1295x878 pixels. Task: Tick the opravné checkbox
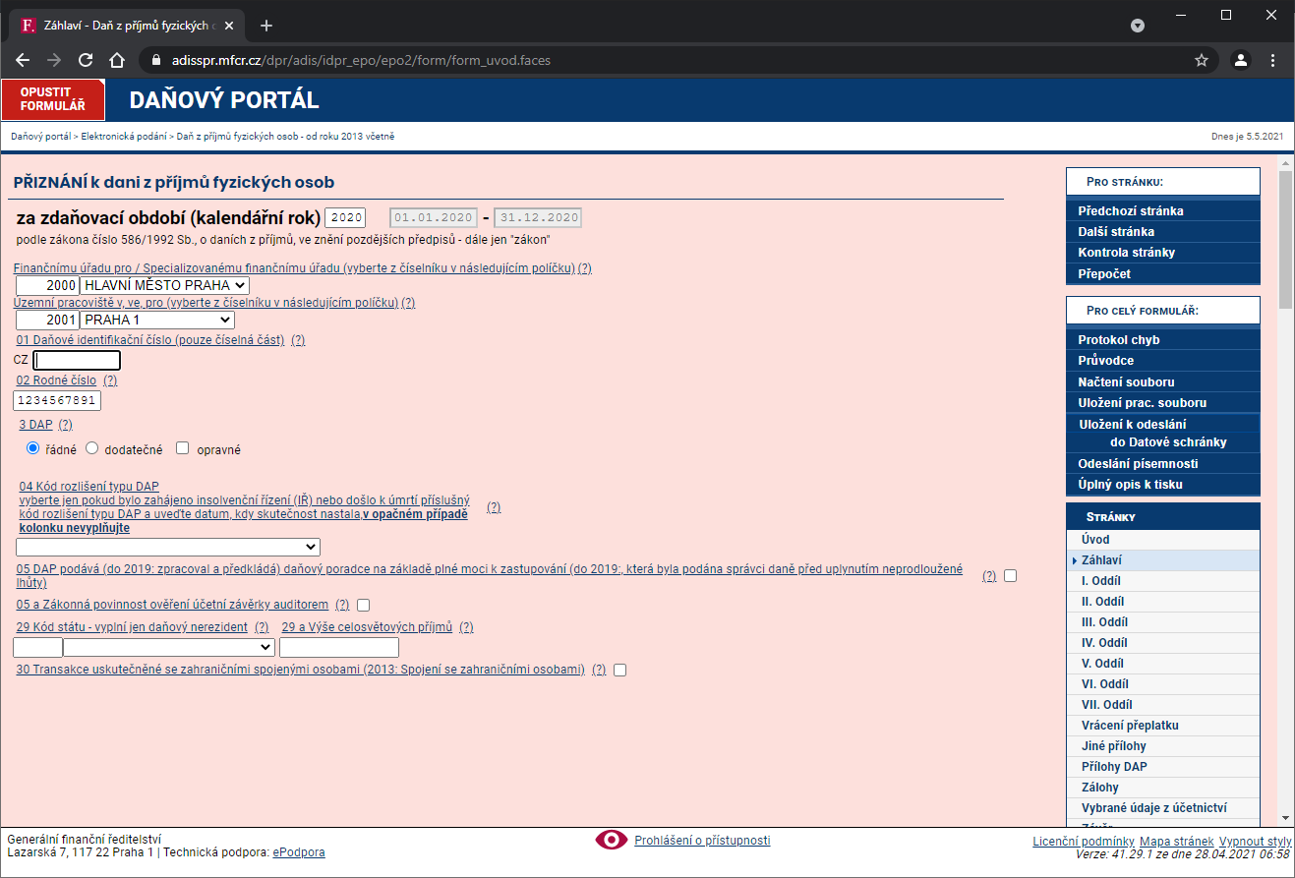tap(182, 448)
